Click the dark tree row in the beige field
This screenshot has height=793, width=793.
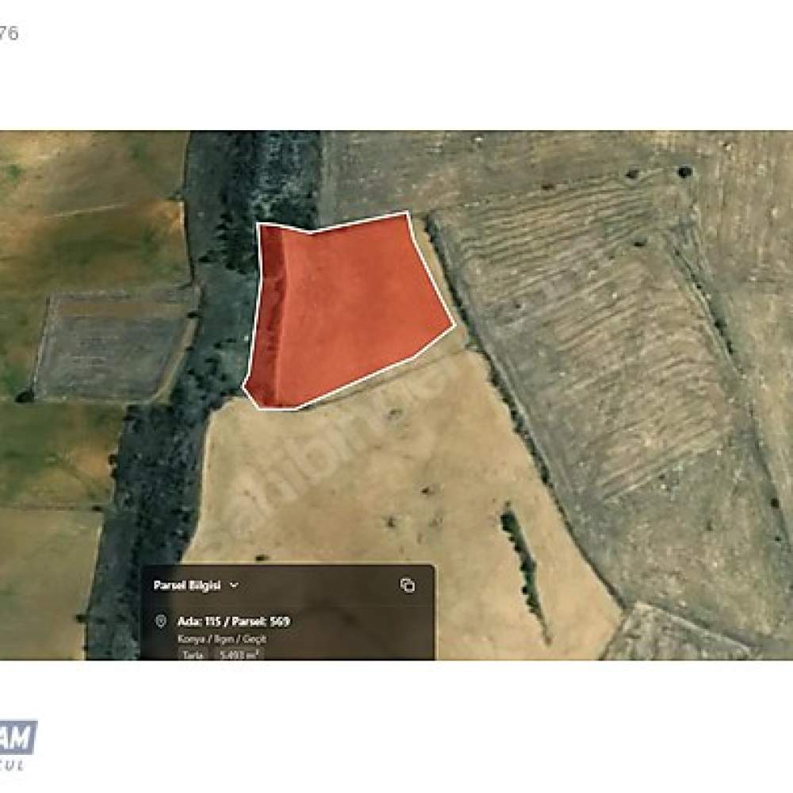[524, 572]
